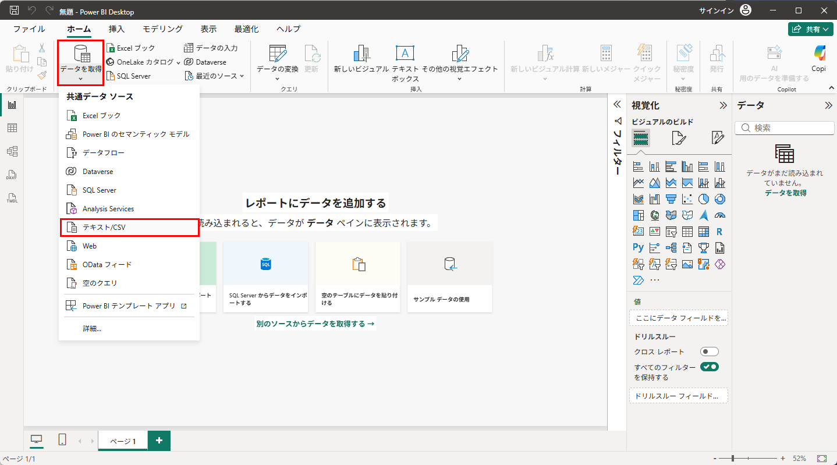Click 別のソースからデータを取得する link
837x465 pixels.
click(x=315, y=324)
